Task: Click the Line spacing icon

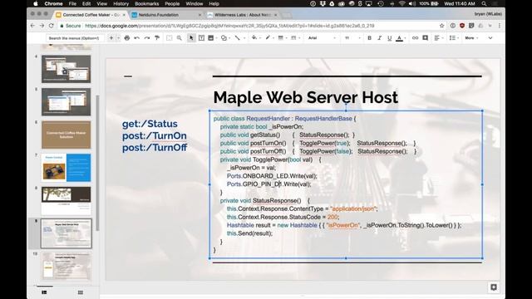Action: point(452,38)
